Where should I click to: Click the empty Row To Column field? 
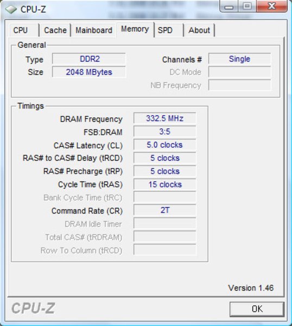(x=164, y=249)
